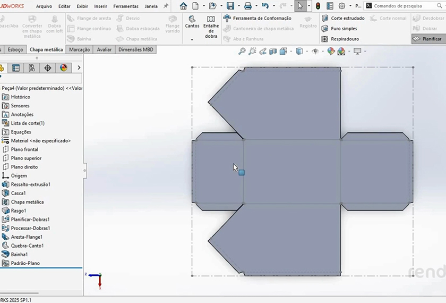Switch to the Avaliar tab
The image size is (446, 303).
coord(104,49)
